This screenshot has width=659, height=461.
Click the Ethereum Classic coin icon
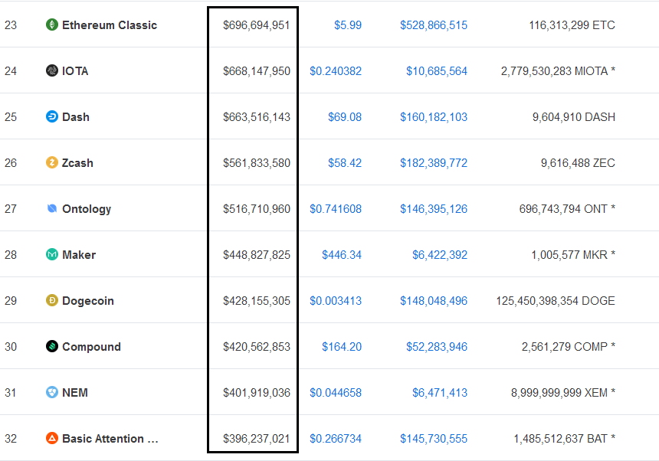point(52,25)
